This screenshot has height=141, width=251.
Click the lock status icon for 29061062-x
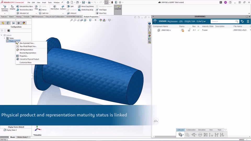click(x=189, y=30)
